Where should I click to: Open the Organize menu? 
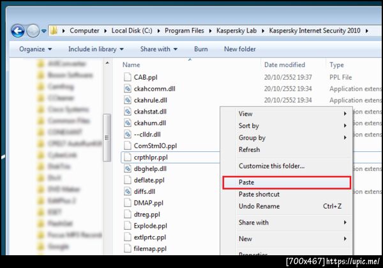click(35, 49)
